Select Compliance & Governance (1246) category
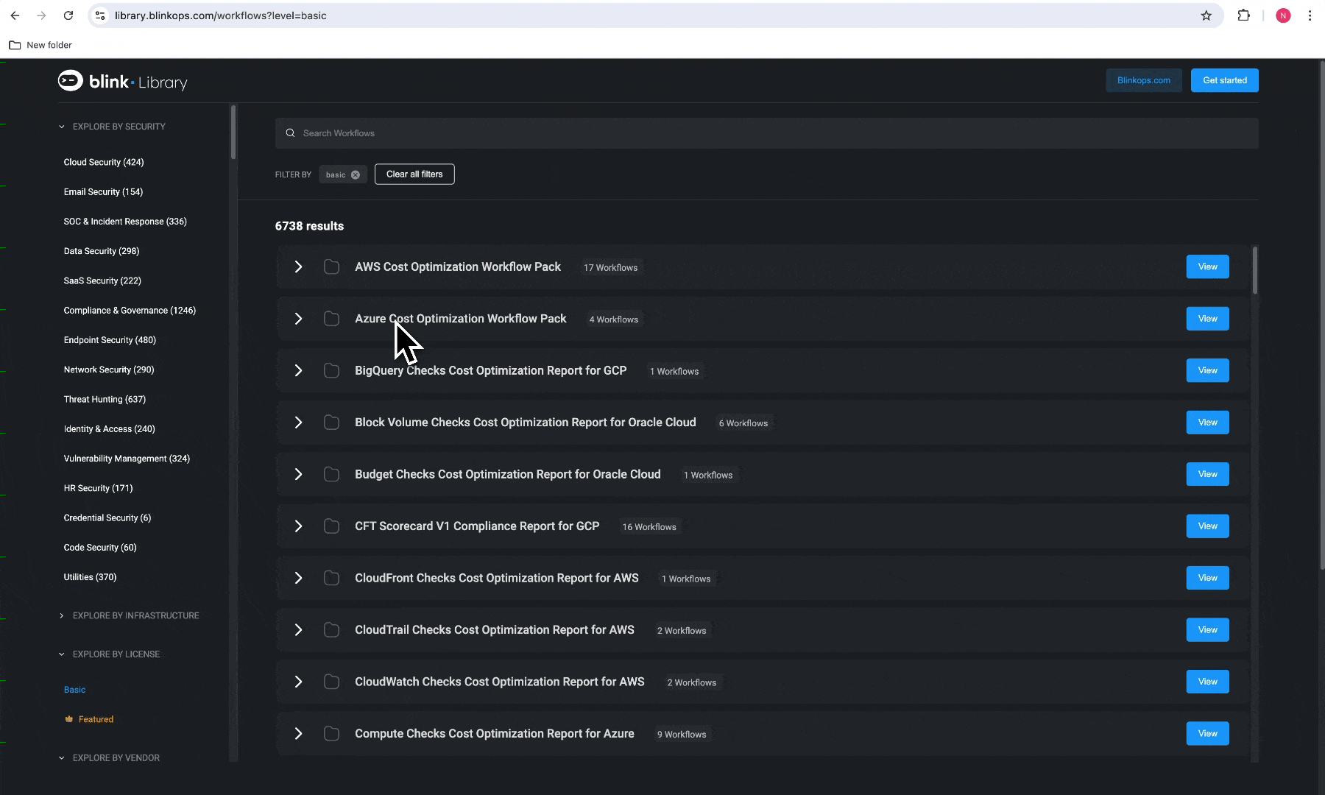Image resolution: width=1325 pixels, height=795 pixels. tap(130, 311)
